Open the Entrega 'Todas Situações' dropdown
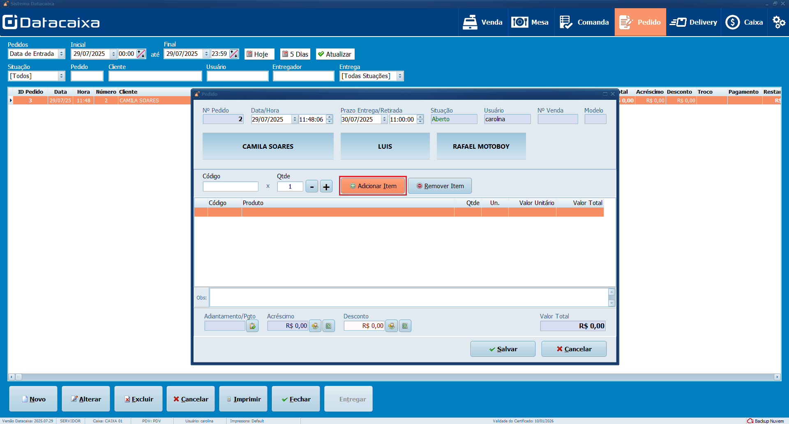 [399, 76]
